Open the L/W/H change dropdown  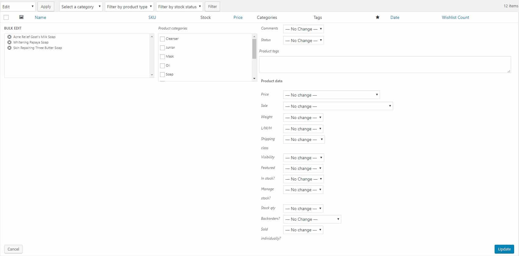pos(303,129)
